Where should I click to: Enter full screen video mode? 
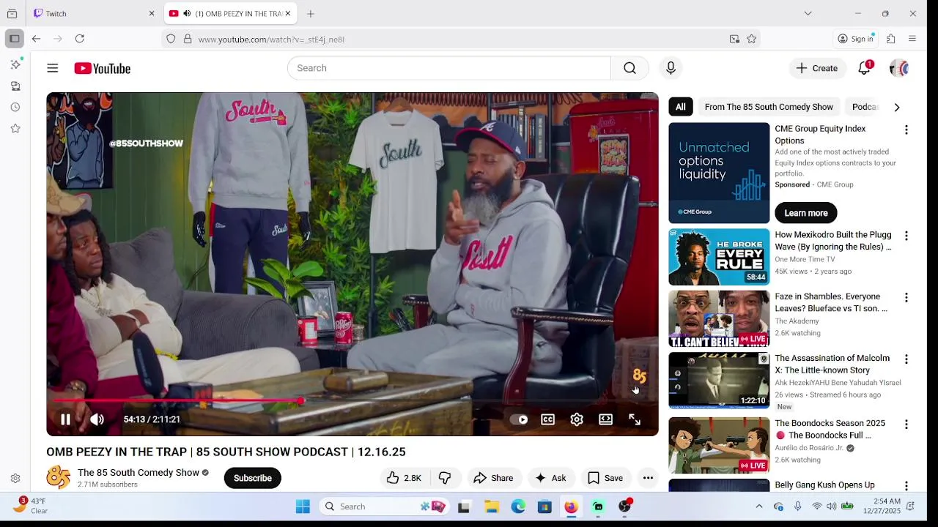(x=635, y=419)
